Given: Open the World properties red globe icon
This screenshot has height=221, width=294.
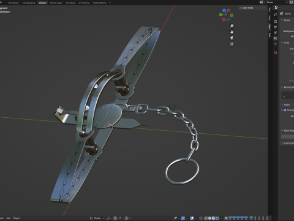Looking at the screenshot, I should pos(276,44).
